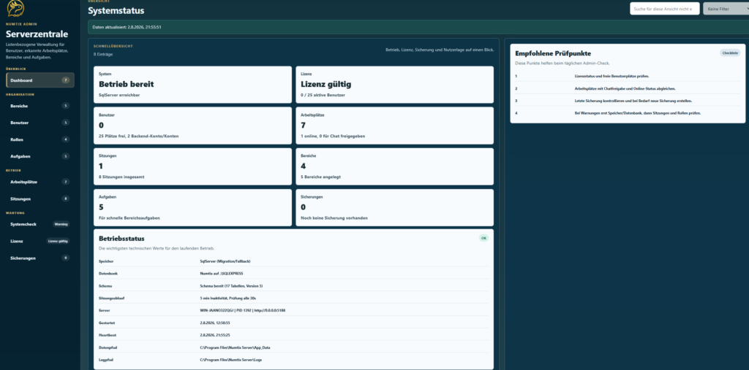Screen dimensions: 749x370
Task: Click checklist item starting 'Bei Warnungen erst Speicher/Datenbank'
Action: (x=637, y=113)
